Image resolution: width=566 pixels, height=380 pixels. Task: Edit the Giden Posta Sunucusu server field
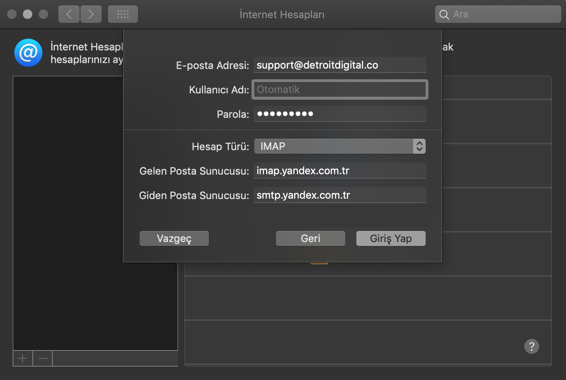coord(340,195)
